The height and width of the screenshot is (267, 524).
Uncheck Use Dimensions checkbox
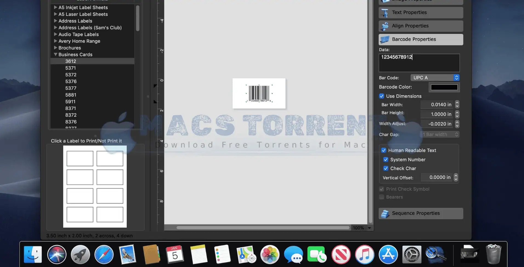click(381, 96)
